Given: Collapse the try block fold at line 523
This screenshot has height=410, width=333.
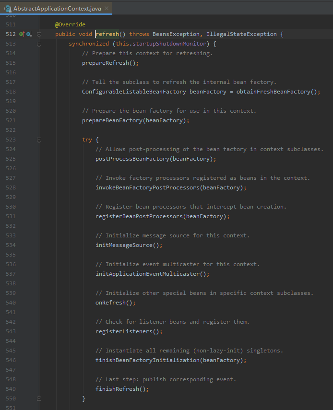Looking at the screenshot, I should (x=39, y=140).
